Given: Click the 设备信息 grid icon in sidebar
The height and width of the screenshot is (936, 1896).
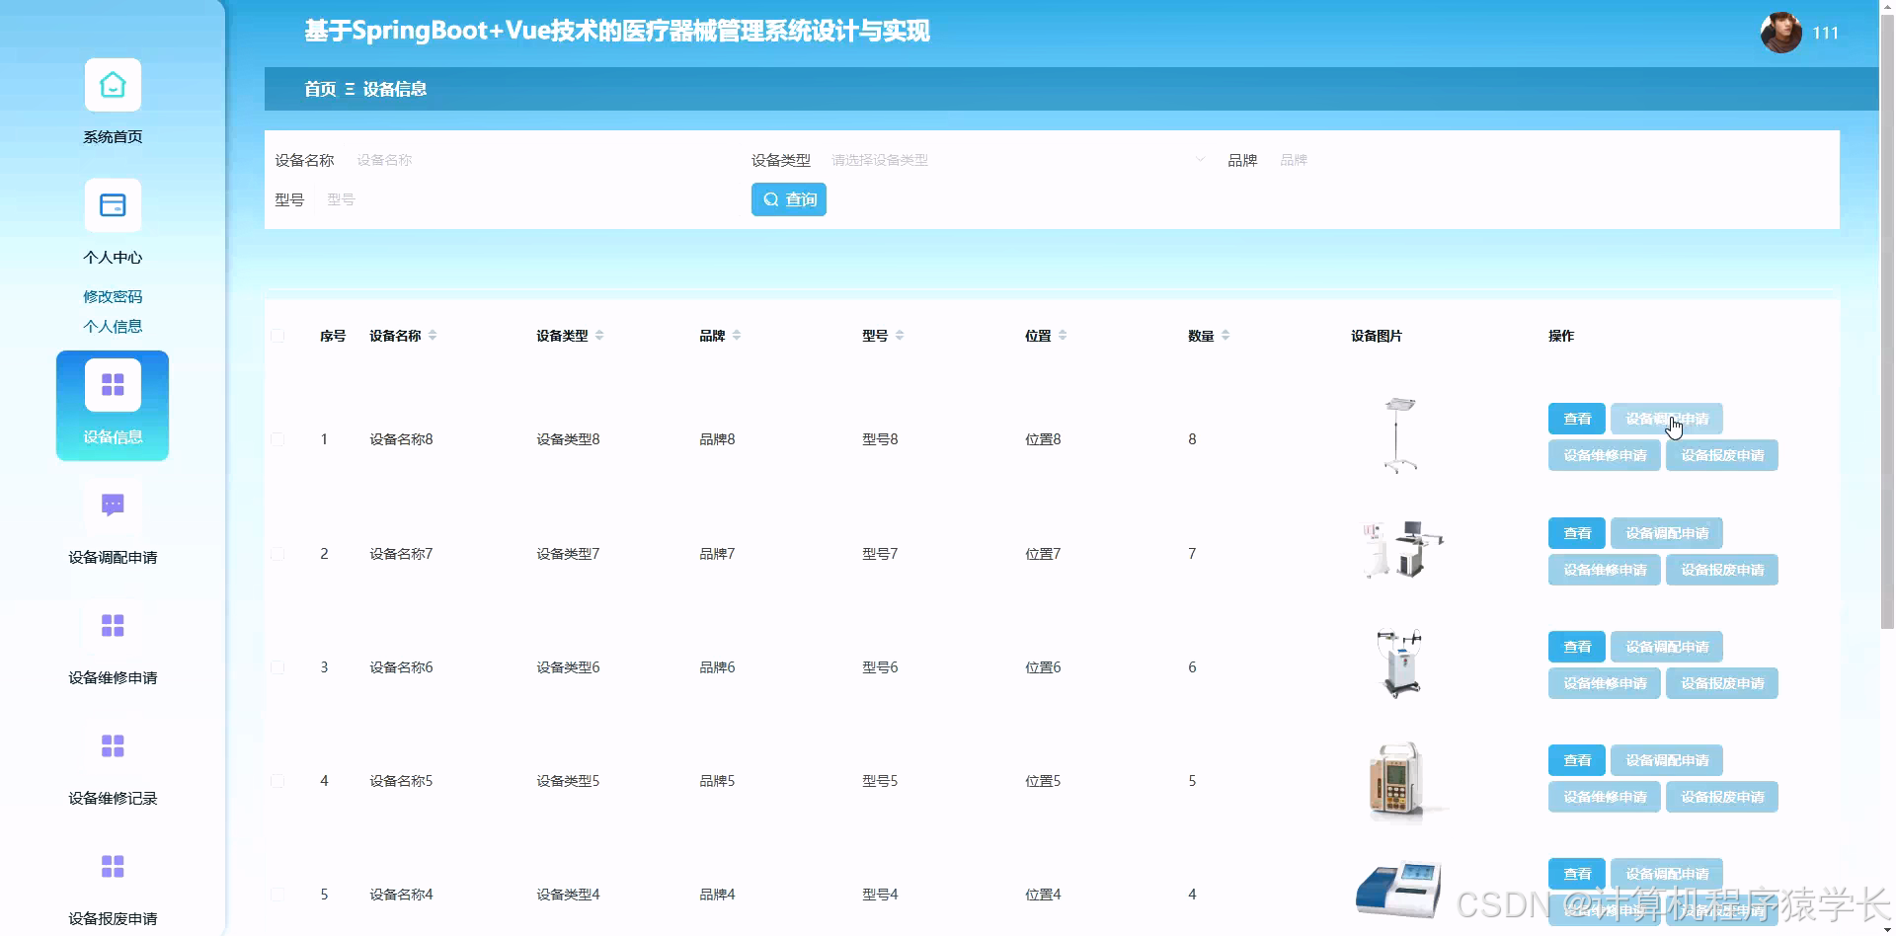Looking at the screenshot, I should click(112, 383).
